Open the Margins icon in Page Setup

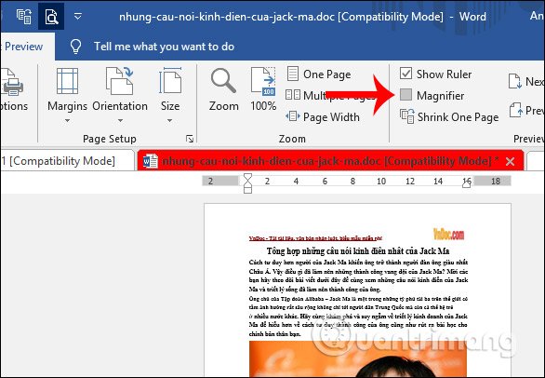point(68,81)
